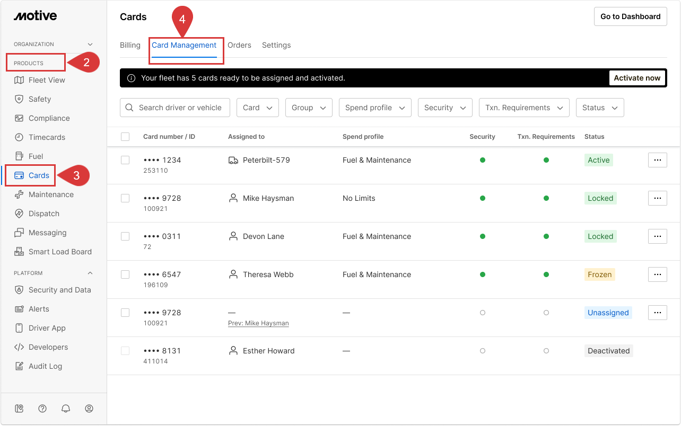The image size is (681, 426).
Task: Click the Activate now button
Action: (637, 78)
